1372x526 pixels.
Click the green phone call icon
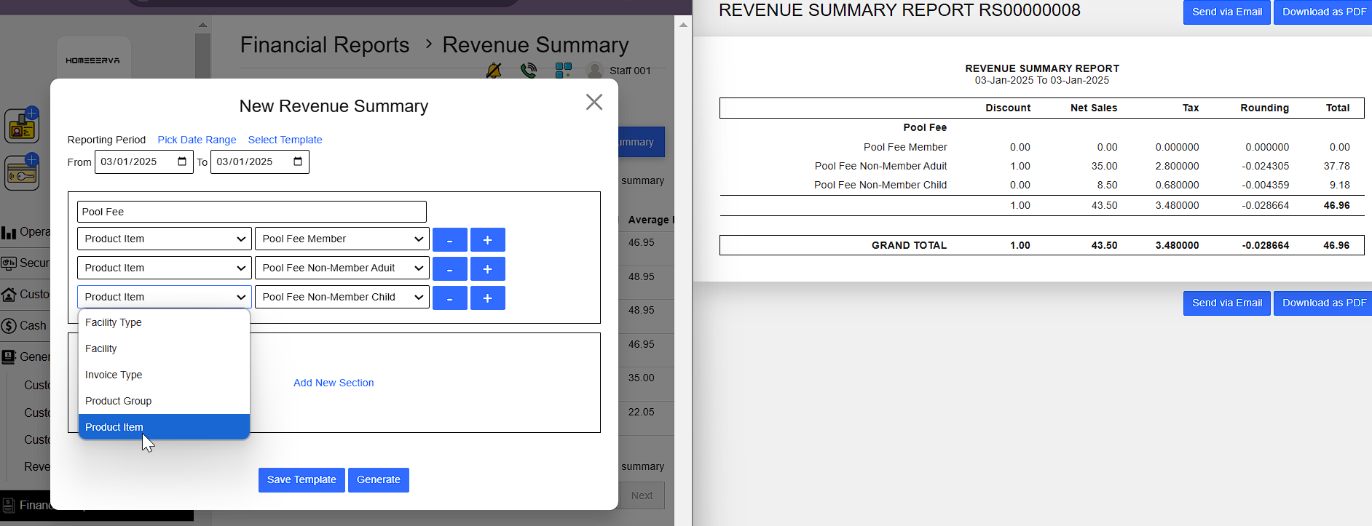point(529,71)
